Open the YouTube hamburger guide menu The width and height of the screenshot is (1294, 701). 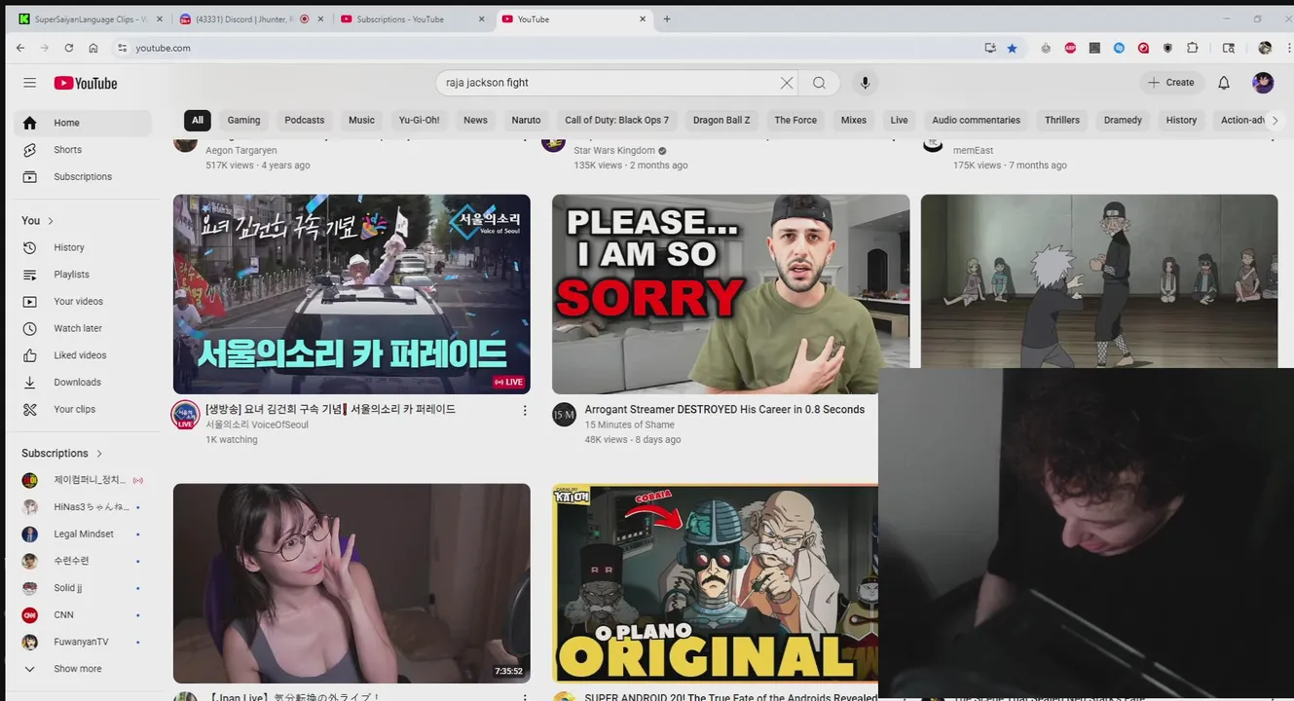pyautogui.click(x=29, y=83)
